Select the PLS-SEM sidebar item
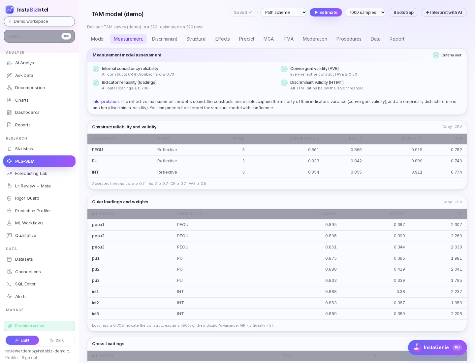Image resolution: width=475 pixels, height=363 pixels. click(x=39, y=161)
